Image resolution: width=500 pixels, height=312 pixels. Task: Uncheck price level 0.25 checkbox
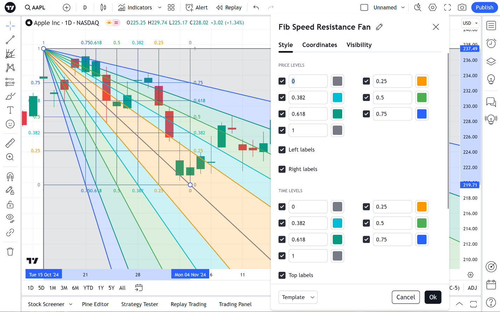pos(366,81)
